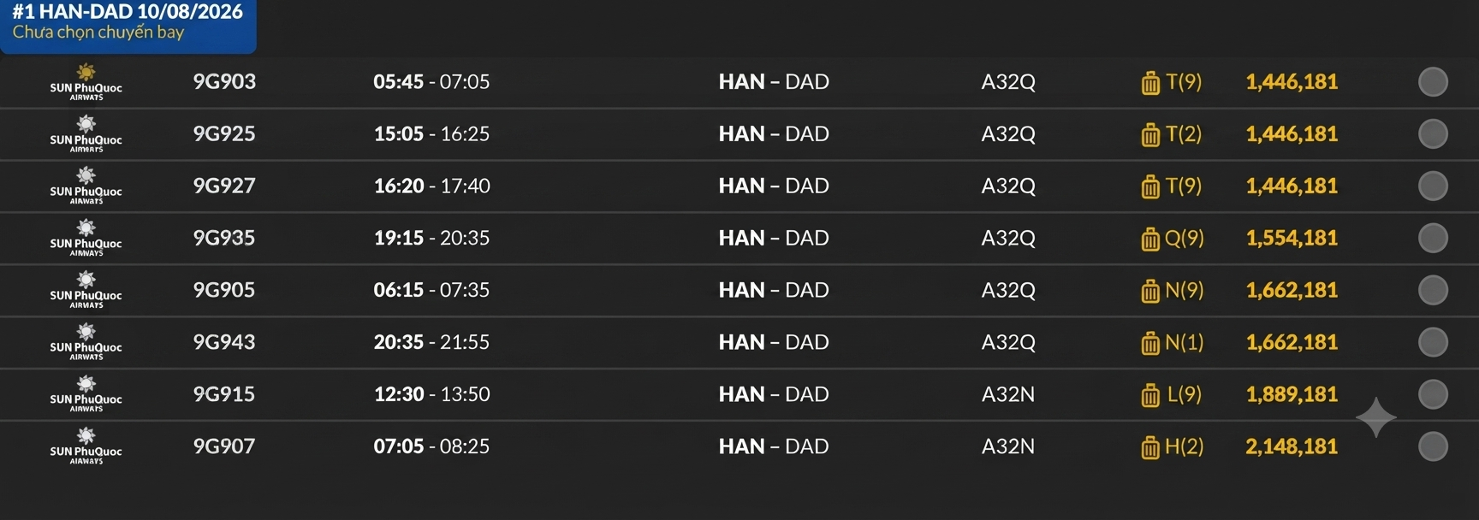Screen dimensions: 1479x520
Task: Click the sparkle star icon near 9G915 price
Action: 1376,417
